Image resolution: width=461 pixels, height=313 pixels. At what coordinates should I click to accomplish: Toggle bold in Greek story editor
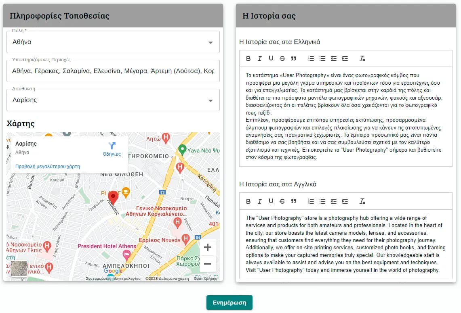tap(248, 58)
